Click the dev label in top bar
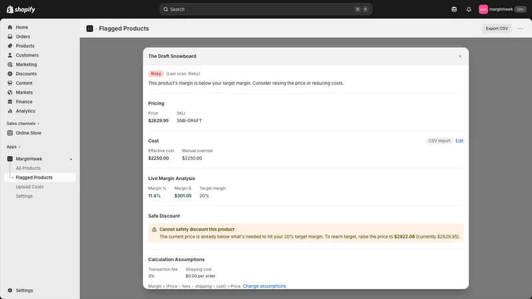The width and height of the screenshot is (532, 299). (520, 9)
